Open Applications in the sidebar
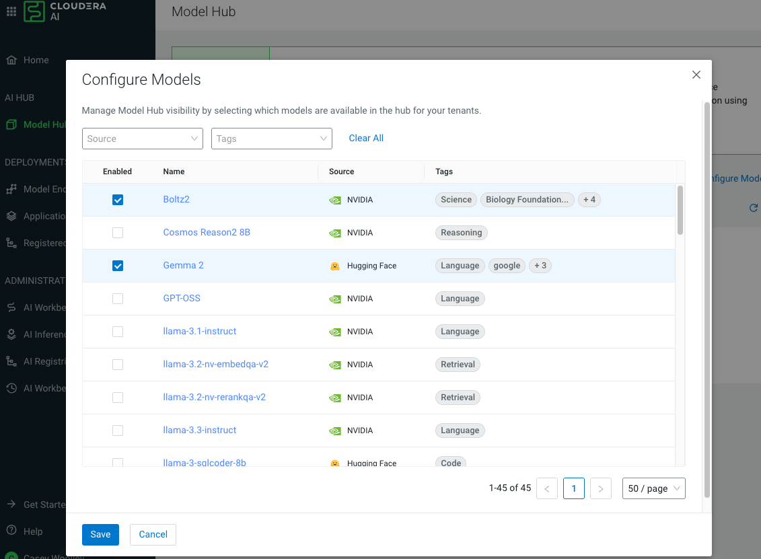This screenshot has height=559, width=761. click(x=44, y=216)
